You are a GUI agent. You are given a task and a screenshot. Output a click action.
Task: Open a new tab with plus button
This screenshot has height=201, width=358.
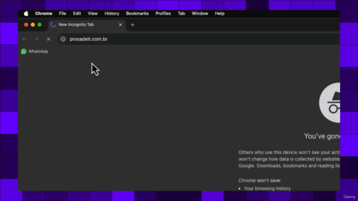[133, 25]
